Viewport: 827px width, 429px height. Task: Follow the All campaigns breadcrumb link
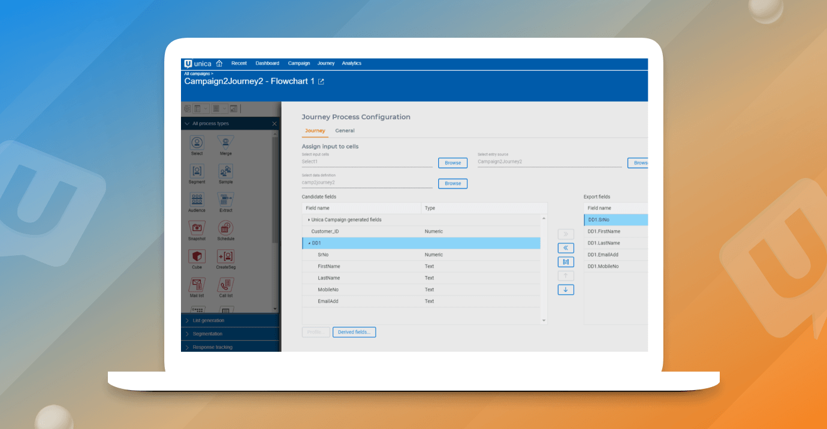198,73
